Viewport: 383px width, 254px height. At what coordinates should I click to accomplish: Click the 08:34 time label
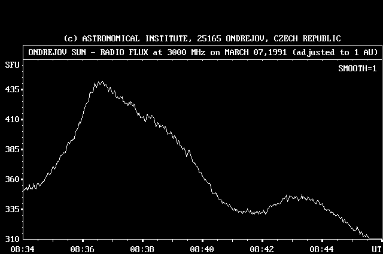pyautogui.click(x=22, y=249)
